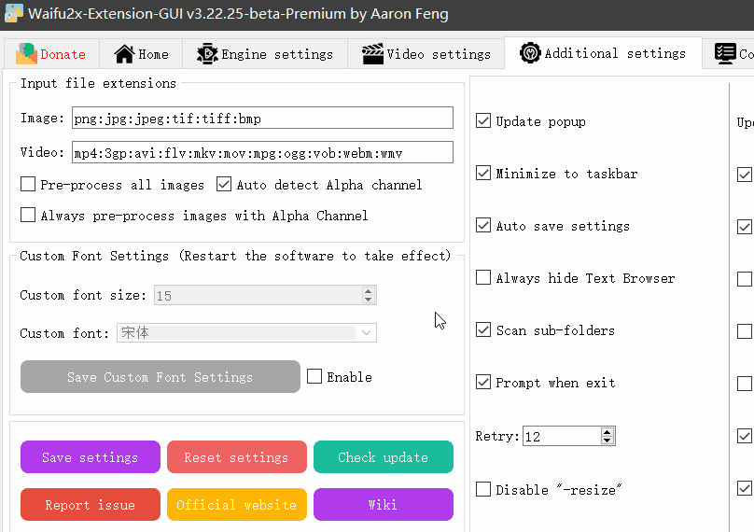
Task: Click the Engine settings gear icon
Action: click(207, 54)
